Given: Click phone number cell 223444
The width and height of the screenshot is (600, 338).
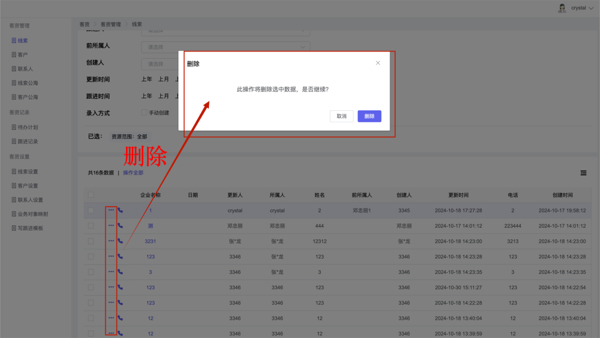Looking at the screenshot, I should click(513, 226).
